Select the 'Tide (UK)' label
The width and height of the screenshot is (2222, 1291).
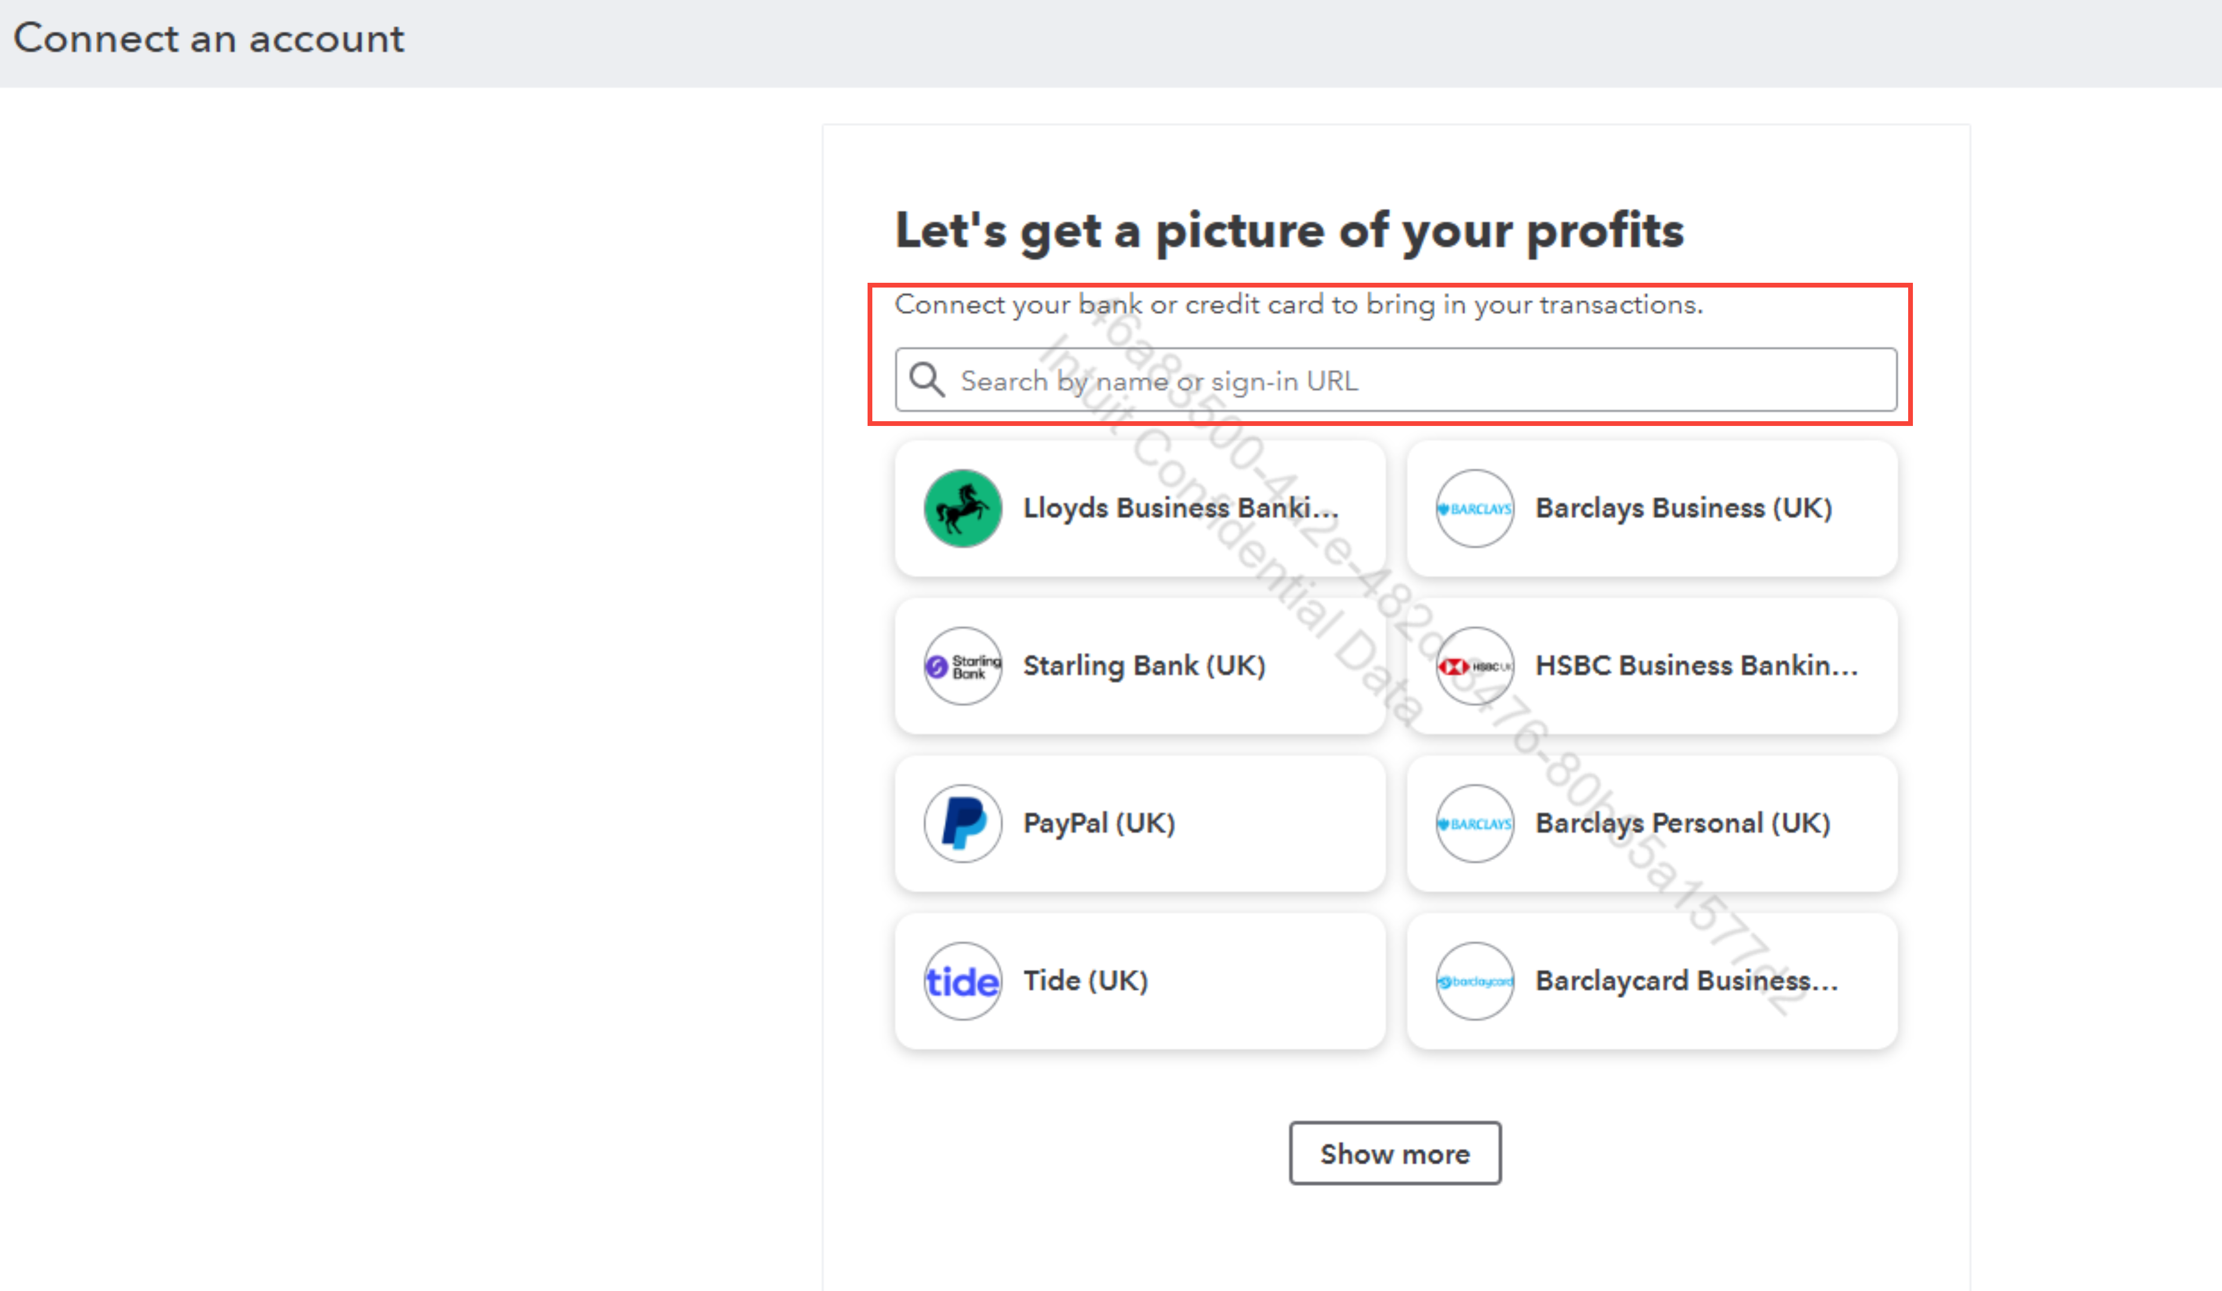coord(1085,981)
